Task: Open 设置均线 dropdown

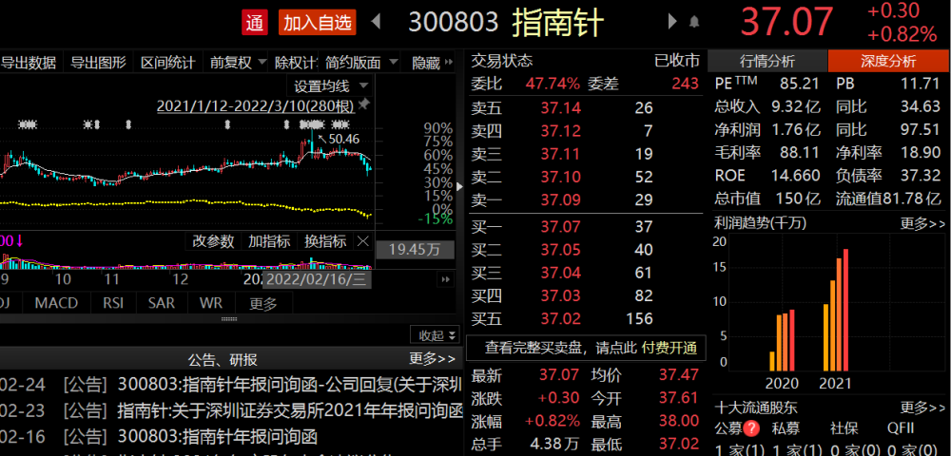Action: pos(331,85)
